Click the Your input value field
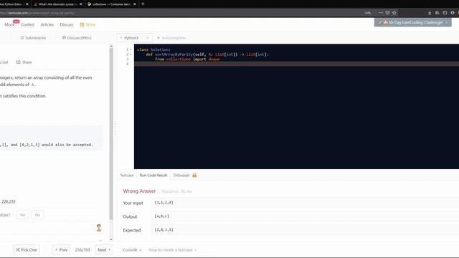 [305, 203]
